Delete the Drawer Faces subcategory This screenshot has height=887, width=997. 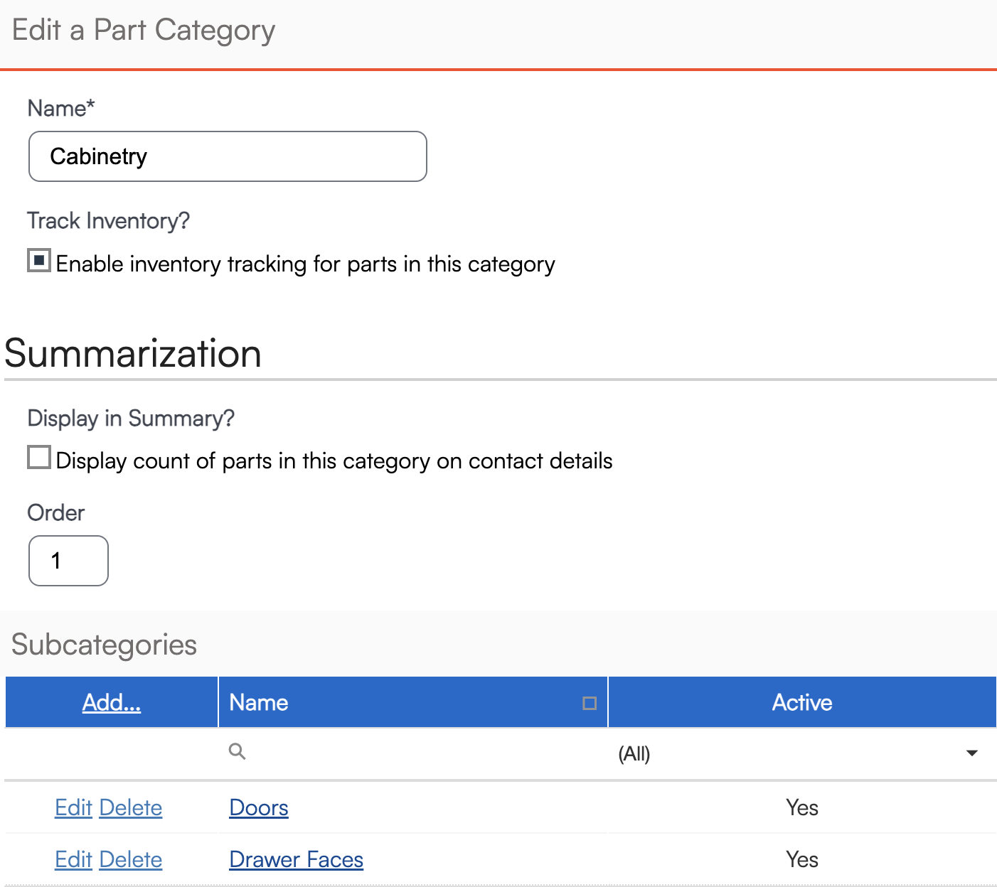click(x=131, y=860)
